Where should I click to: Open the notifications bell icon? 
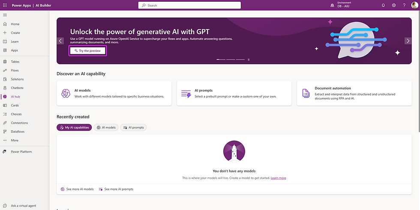click(383, 5)
